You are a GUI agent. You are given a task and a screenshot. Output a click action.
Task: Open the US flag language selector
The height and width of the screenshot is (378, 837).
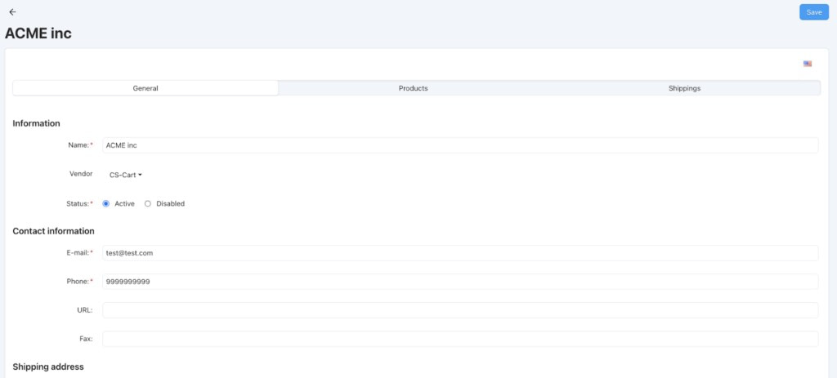click(808, 64)
